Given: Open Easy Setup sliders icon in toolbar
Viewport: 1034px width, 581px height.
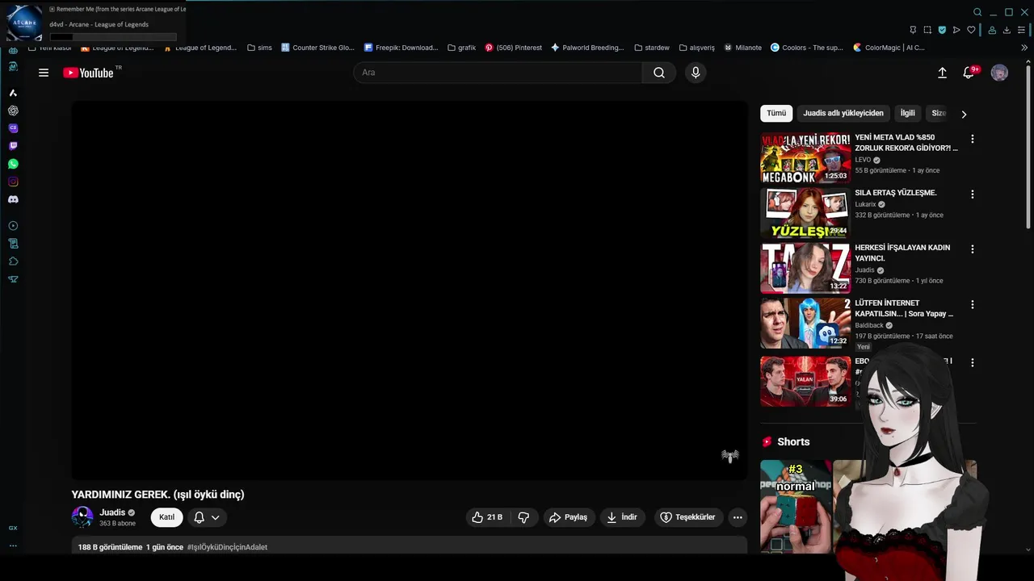Looking at the screenshot, I should click(x=1021, y=30).
